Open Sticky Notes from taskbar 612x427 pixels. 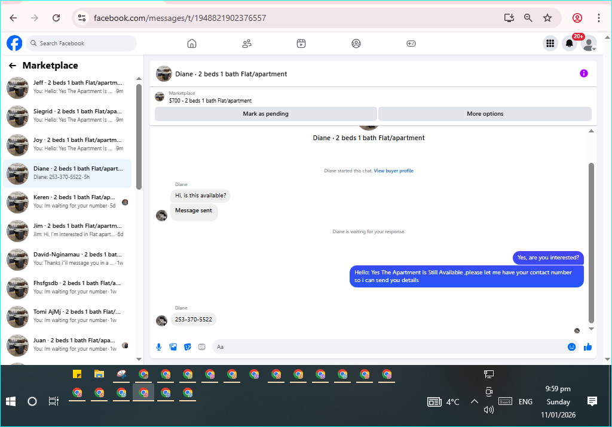(x=77, y=375)
